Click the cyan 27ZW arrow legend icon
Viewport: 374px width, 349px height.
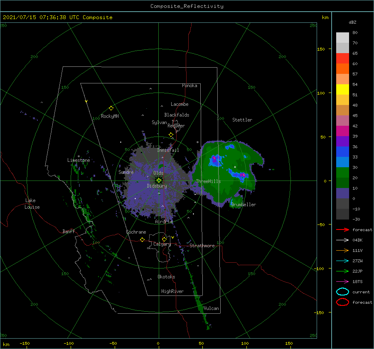[x=342, y=261]
